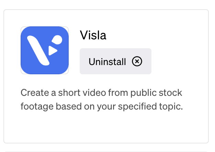Click the word "topic." at description end
The width and height of the screenshot is (215, 152).
171,107
